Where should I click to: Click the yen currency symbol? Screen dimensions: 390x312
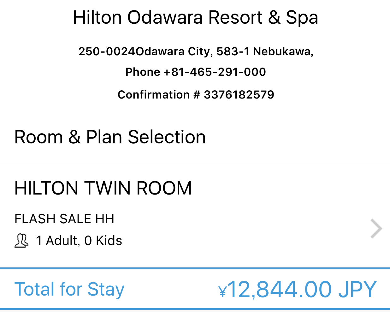pos(222,291)
